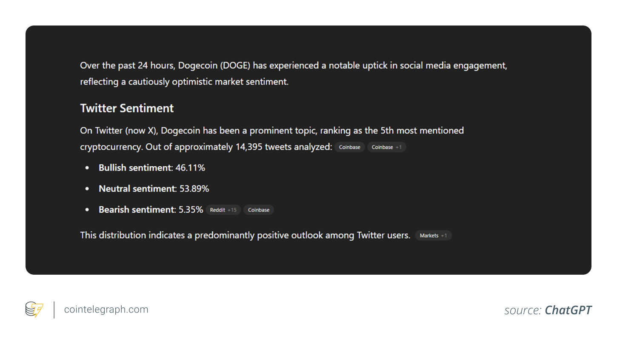
Task: Click the bullet point before Bearish sentiment
Action: tap(88, 210)
